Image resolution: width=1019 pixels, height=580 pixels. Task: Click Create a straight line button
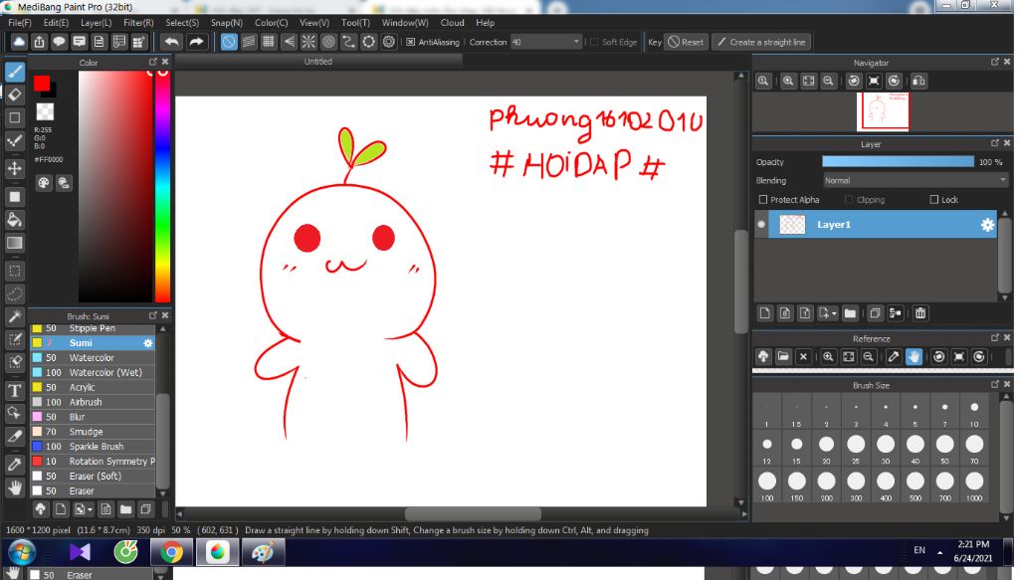point(761,42)
